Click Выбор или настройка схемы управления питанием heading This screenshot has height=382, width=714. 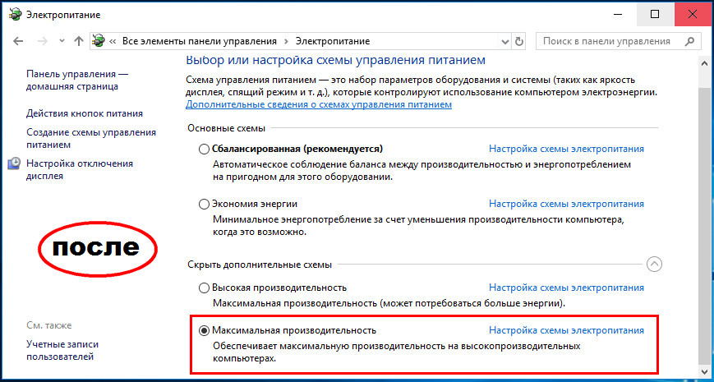(x=336, y=60)
